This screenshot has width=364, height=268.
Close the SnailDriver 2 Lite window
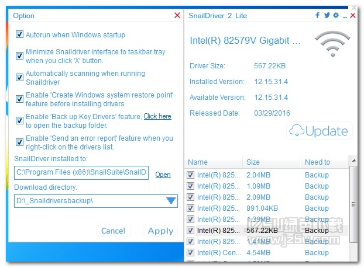click(353, 16)
